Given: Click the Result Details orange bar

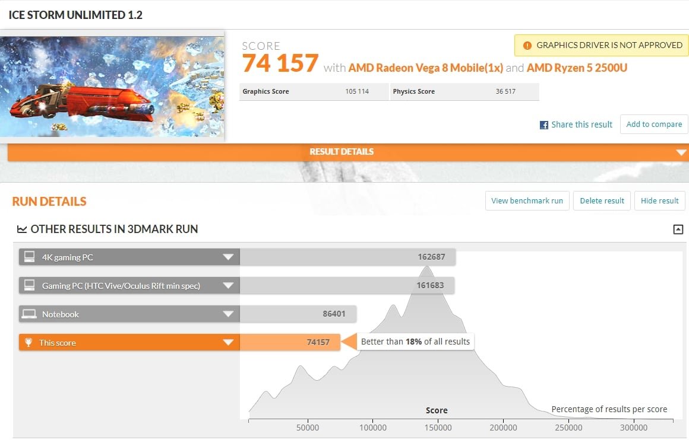Looking at the screenshot, I should [348, 152].
